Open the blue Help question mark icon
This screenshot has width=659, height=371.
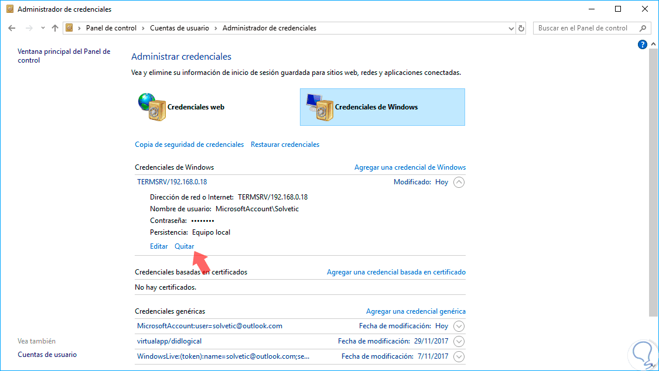tap(642, 44)
